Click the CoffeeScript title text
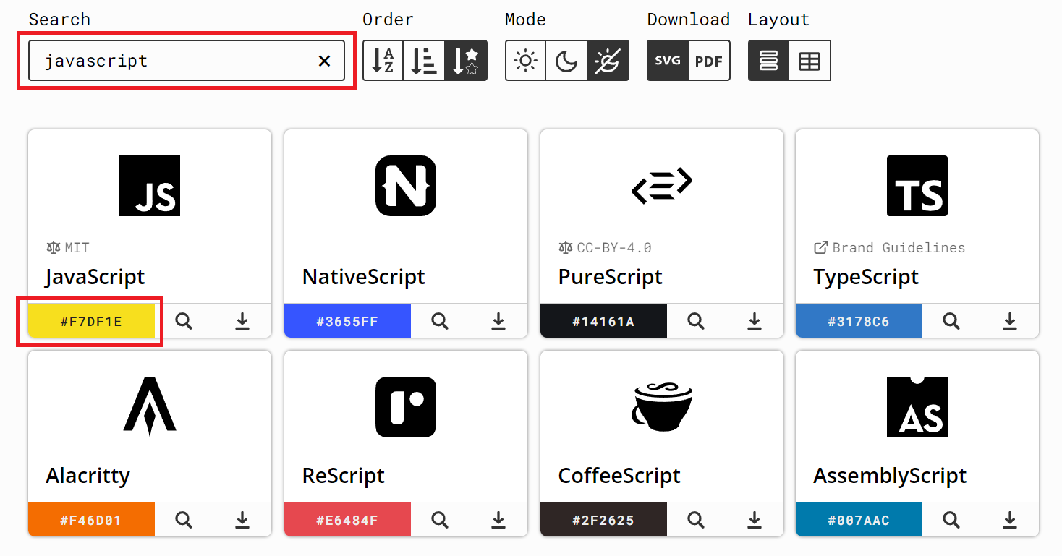Image resolution: width=1062 pixels, height=556 pixels. coord(619,476)
